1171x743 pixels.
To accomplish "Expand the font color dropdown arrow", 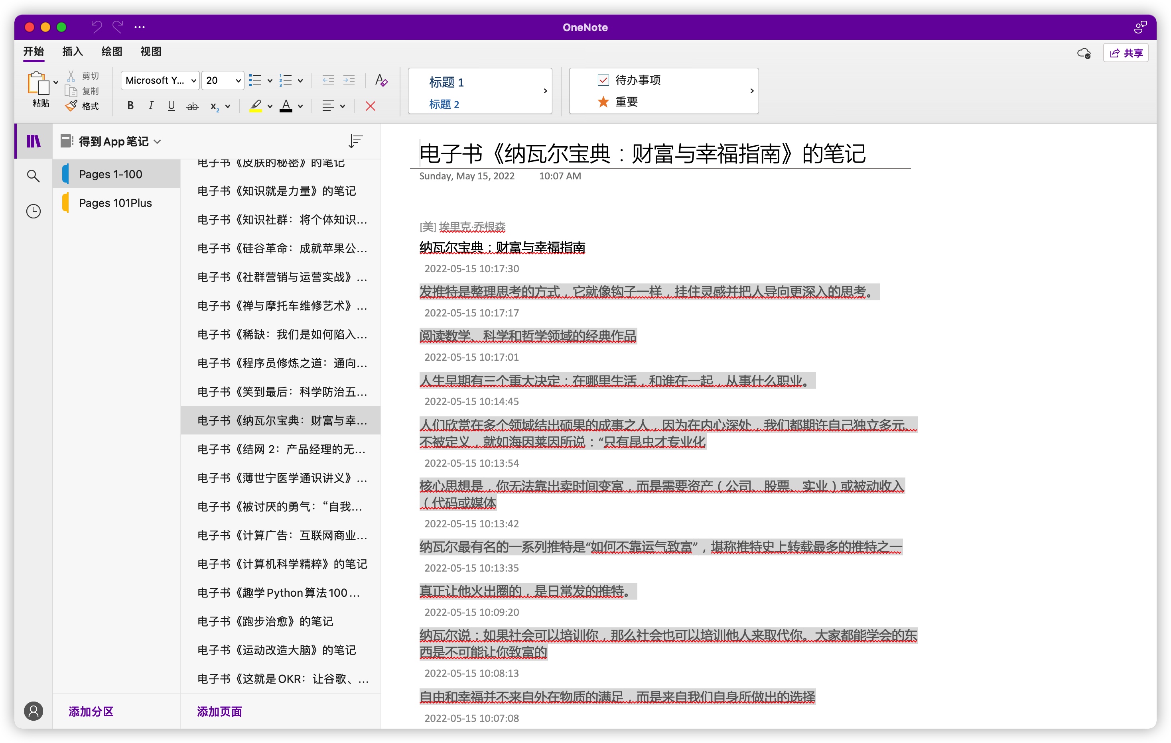I will coord(301,106).
